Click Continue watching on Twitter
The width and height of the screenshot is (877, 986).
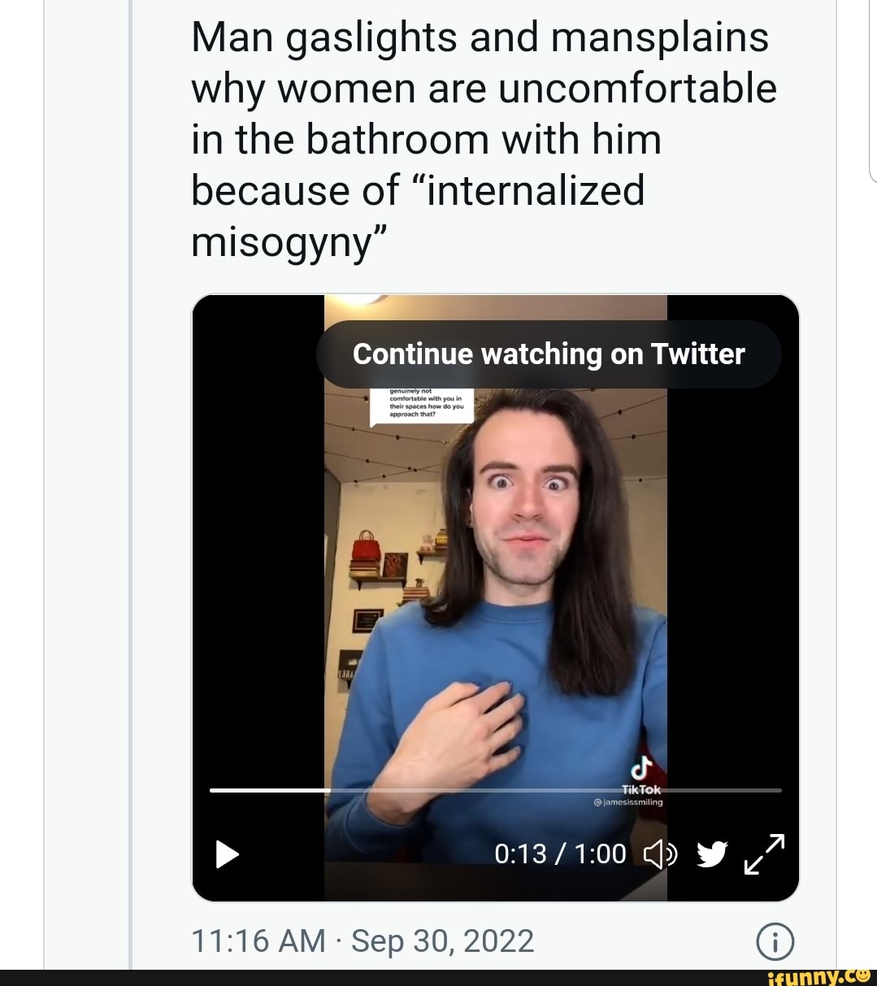click(549, 354)
